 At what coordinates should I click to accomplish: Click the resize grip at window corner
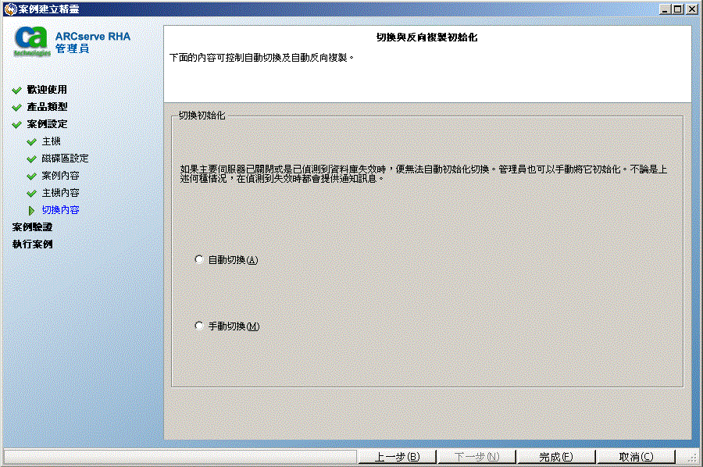click(x=694, y=458)
